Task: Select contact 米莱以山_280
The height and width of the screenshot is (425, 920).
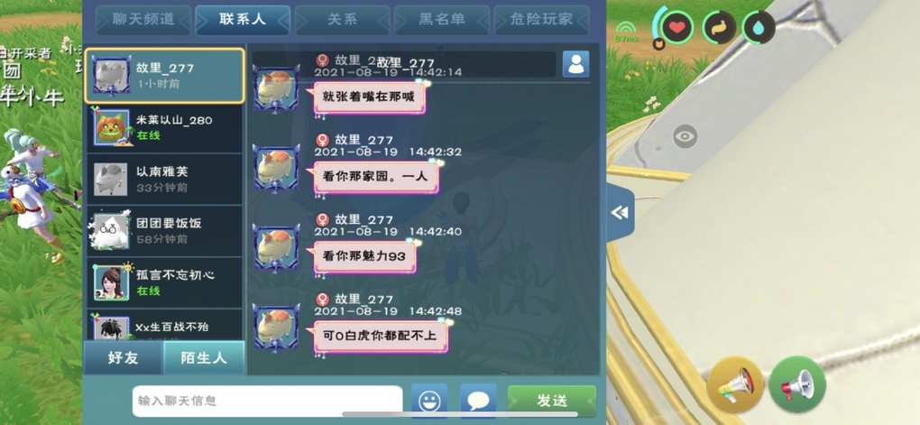Action: tap(164, 128)
